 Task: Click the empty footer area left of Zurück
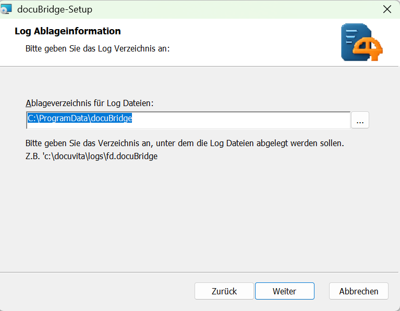coord(99,291)
